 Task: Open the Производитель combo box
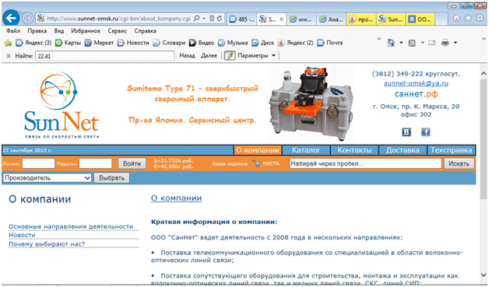click(47, 178)
